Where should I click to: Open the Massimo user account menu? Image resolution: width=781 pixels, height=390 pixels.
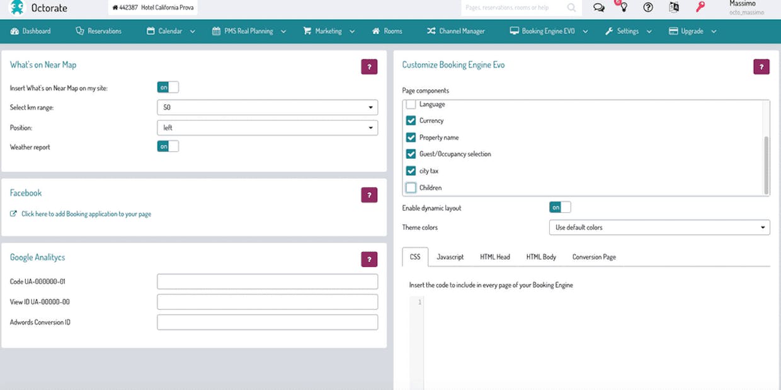(746, 8)
